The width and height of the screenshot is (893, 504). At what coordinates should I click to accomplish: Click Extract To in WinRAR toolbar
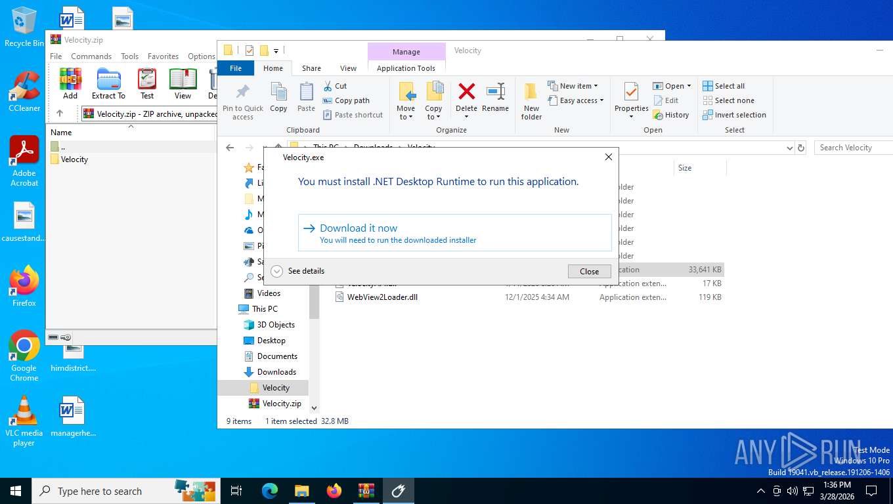[108, 83]
